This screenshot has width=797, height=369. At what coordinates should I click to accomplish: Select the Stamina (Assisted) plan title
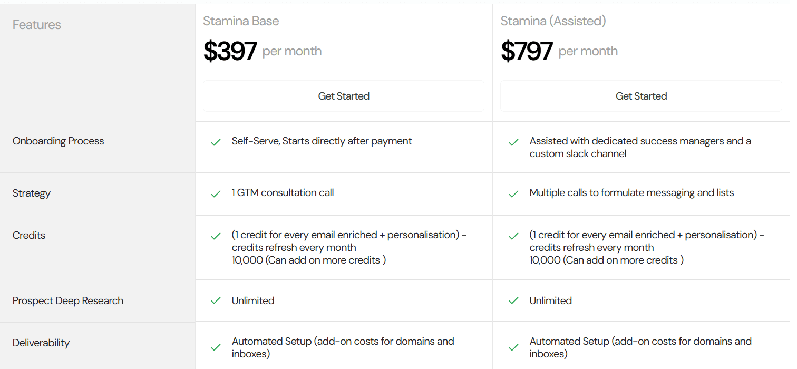[553, 21]
